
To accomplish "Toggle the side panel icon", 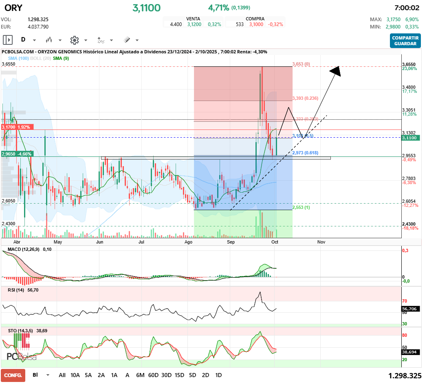I will click(x=8, y=40).
